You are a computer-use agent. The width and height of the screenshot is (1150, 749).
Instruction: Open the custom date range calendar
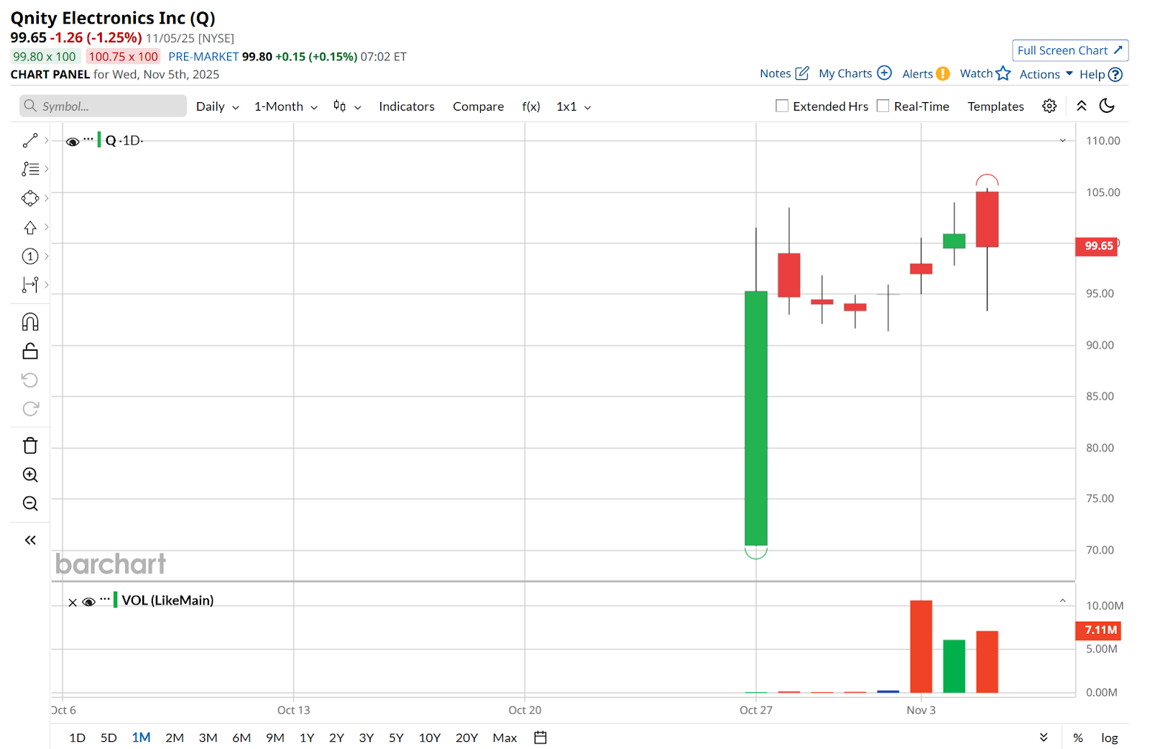pyautogui.click(x=540, y=737)
